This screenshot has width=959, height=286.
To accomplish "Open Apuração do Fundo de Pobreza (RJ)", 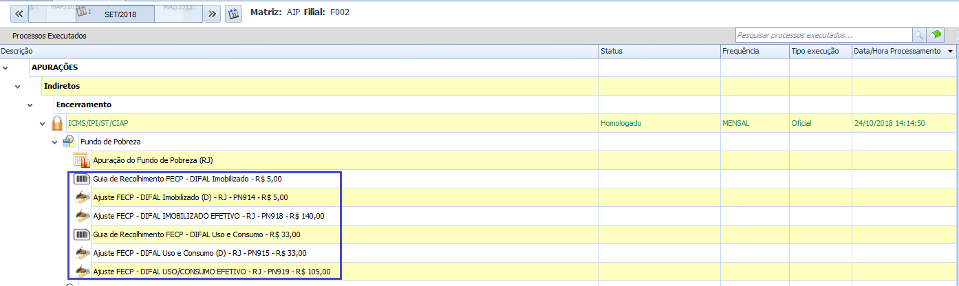I will (153, 160).
